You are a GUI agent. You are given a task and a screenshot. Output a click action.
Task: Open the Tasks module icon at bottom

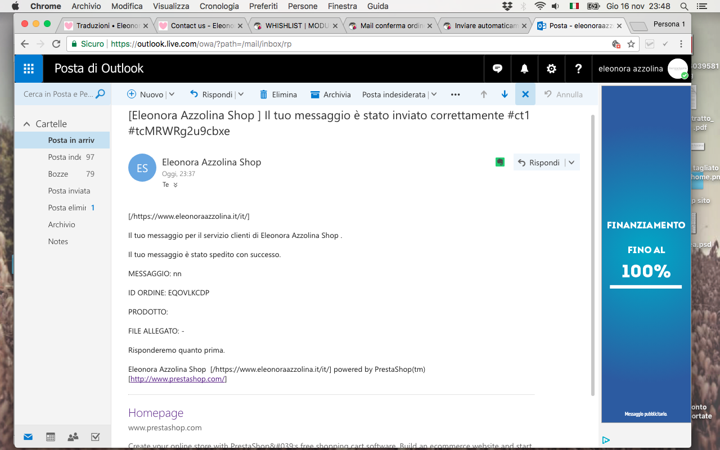tap(95, 437)
